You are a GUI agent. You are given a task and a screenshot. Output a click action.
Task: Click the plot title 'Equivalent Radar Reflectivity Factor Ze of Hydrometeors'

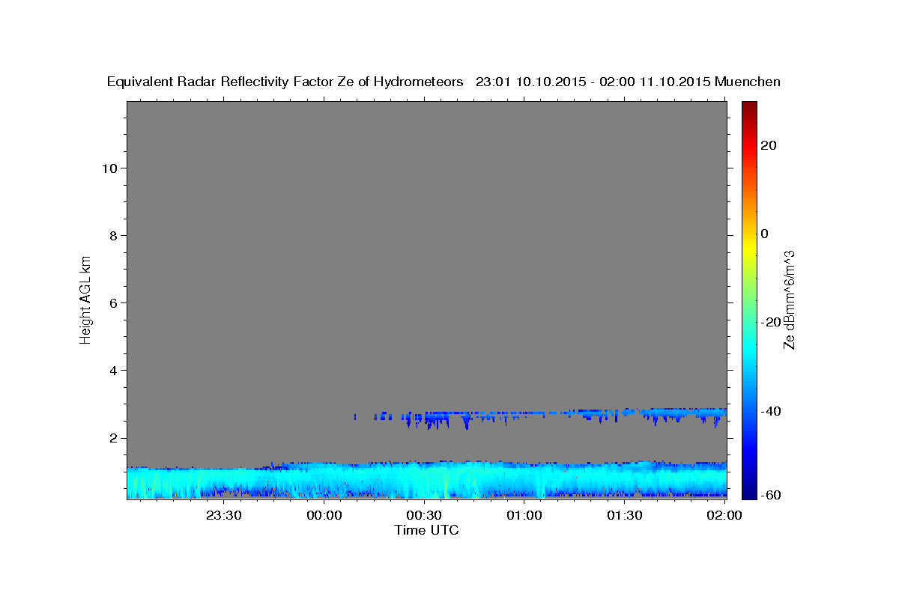(x=285, y=82)
